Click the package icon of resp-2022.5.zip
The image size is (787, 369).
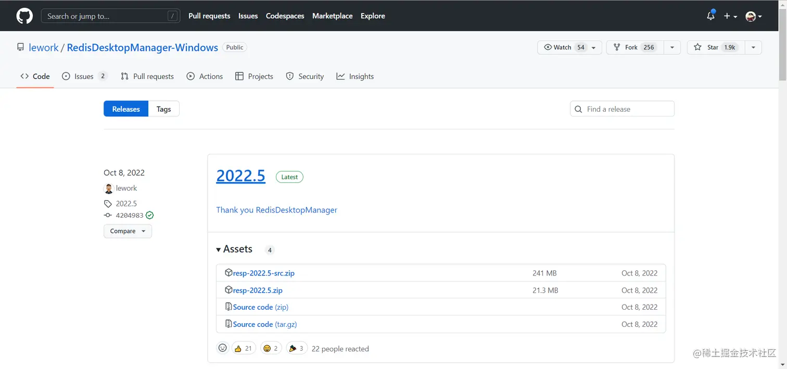229,290
